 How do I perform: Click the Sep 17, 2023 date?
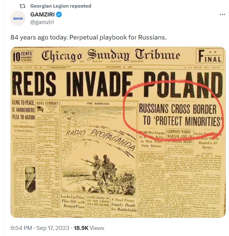tap(53, 228)
